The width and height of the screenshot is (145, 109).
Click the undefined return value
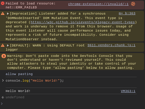pyautogui.click(x=15, y=97)
